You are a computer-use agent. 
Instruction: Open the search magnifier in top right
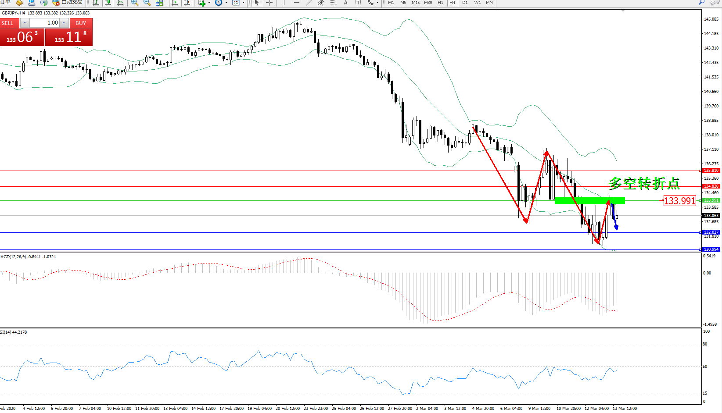coord(701,3)
